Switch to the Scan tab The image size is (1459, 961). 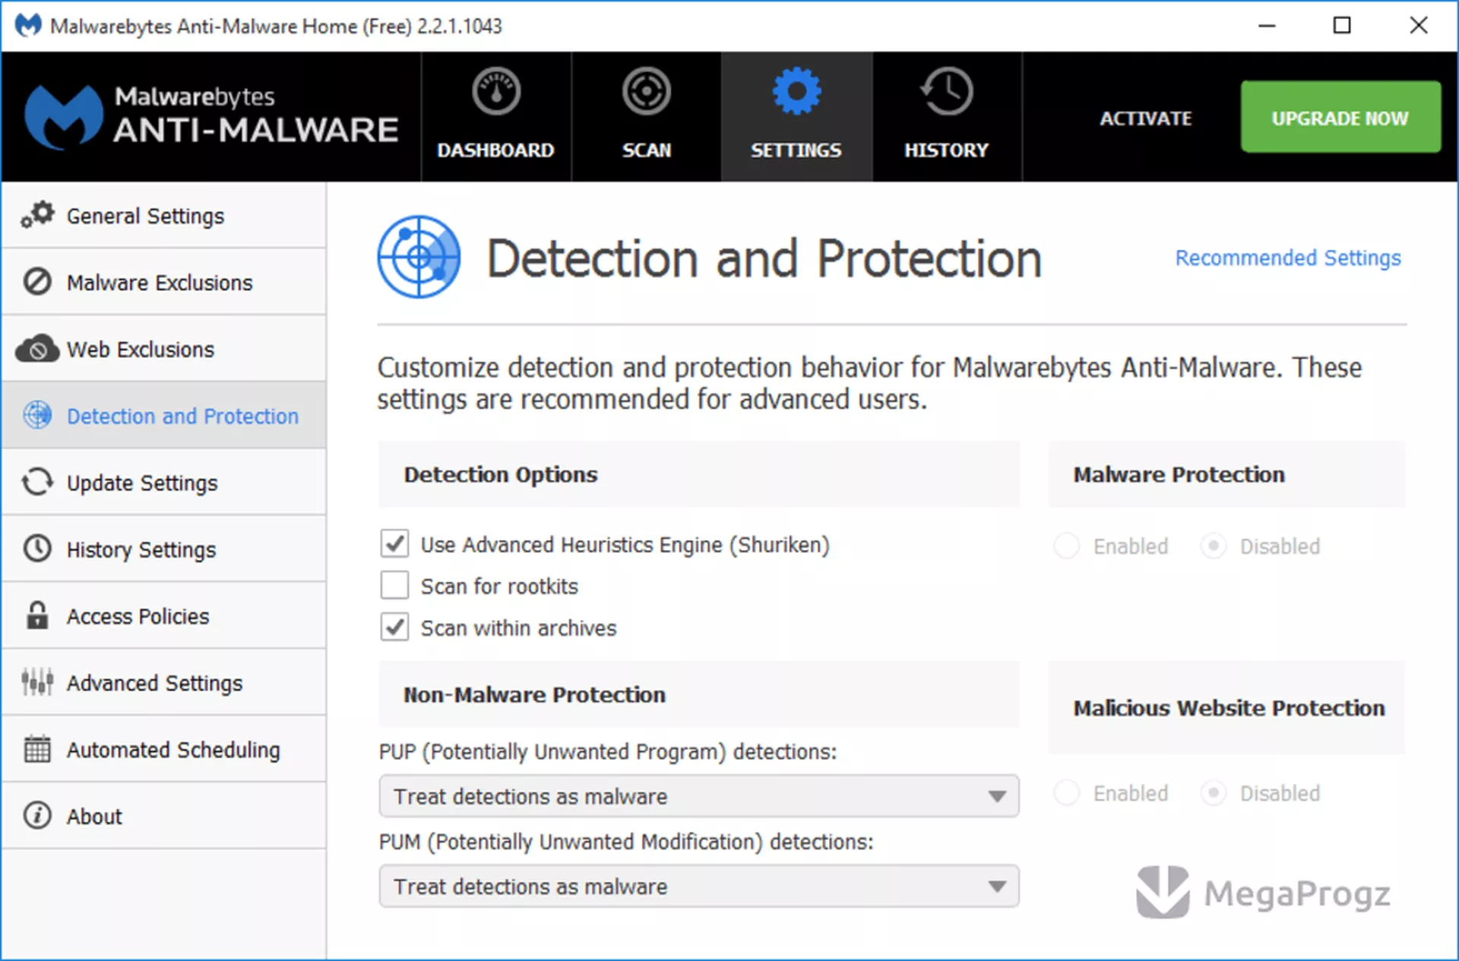tap(646, 117)
